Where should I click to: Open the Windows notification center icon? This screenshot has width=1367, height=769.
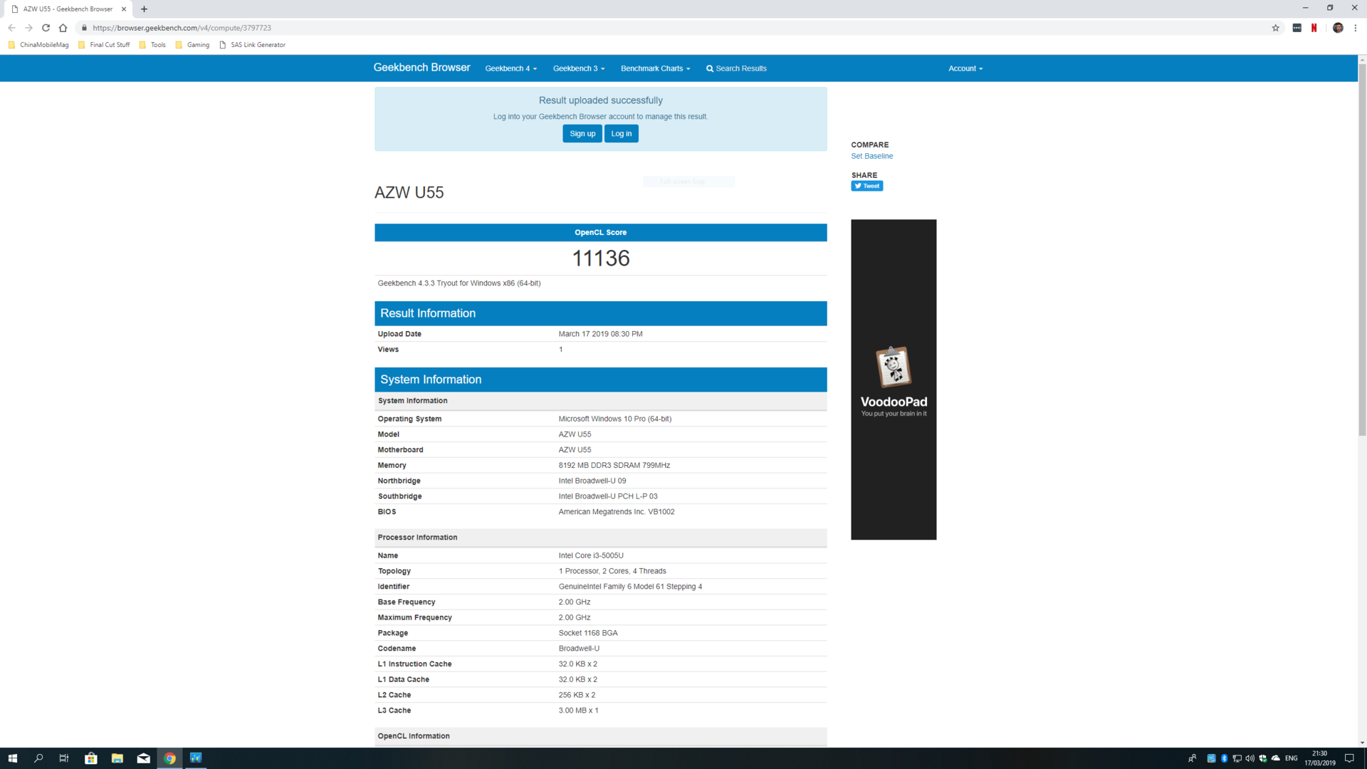[x=1349, y=758]
